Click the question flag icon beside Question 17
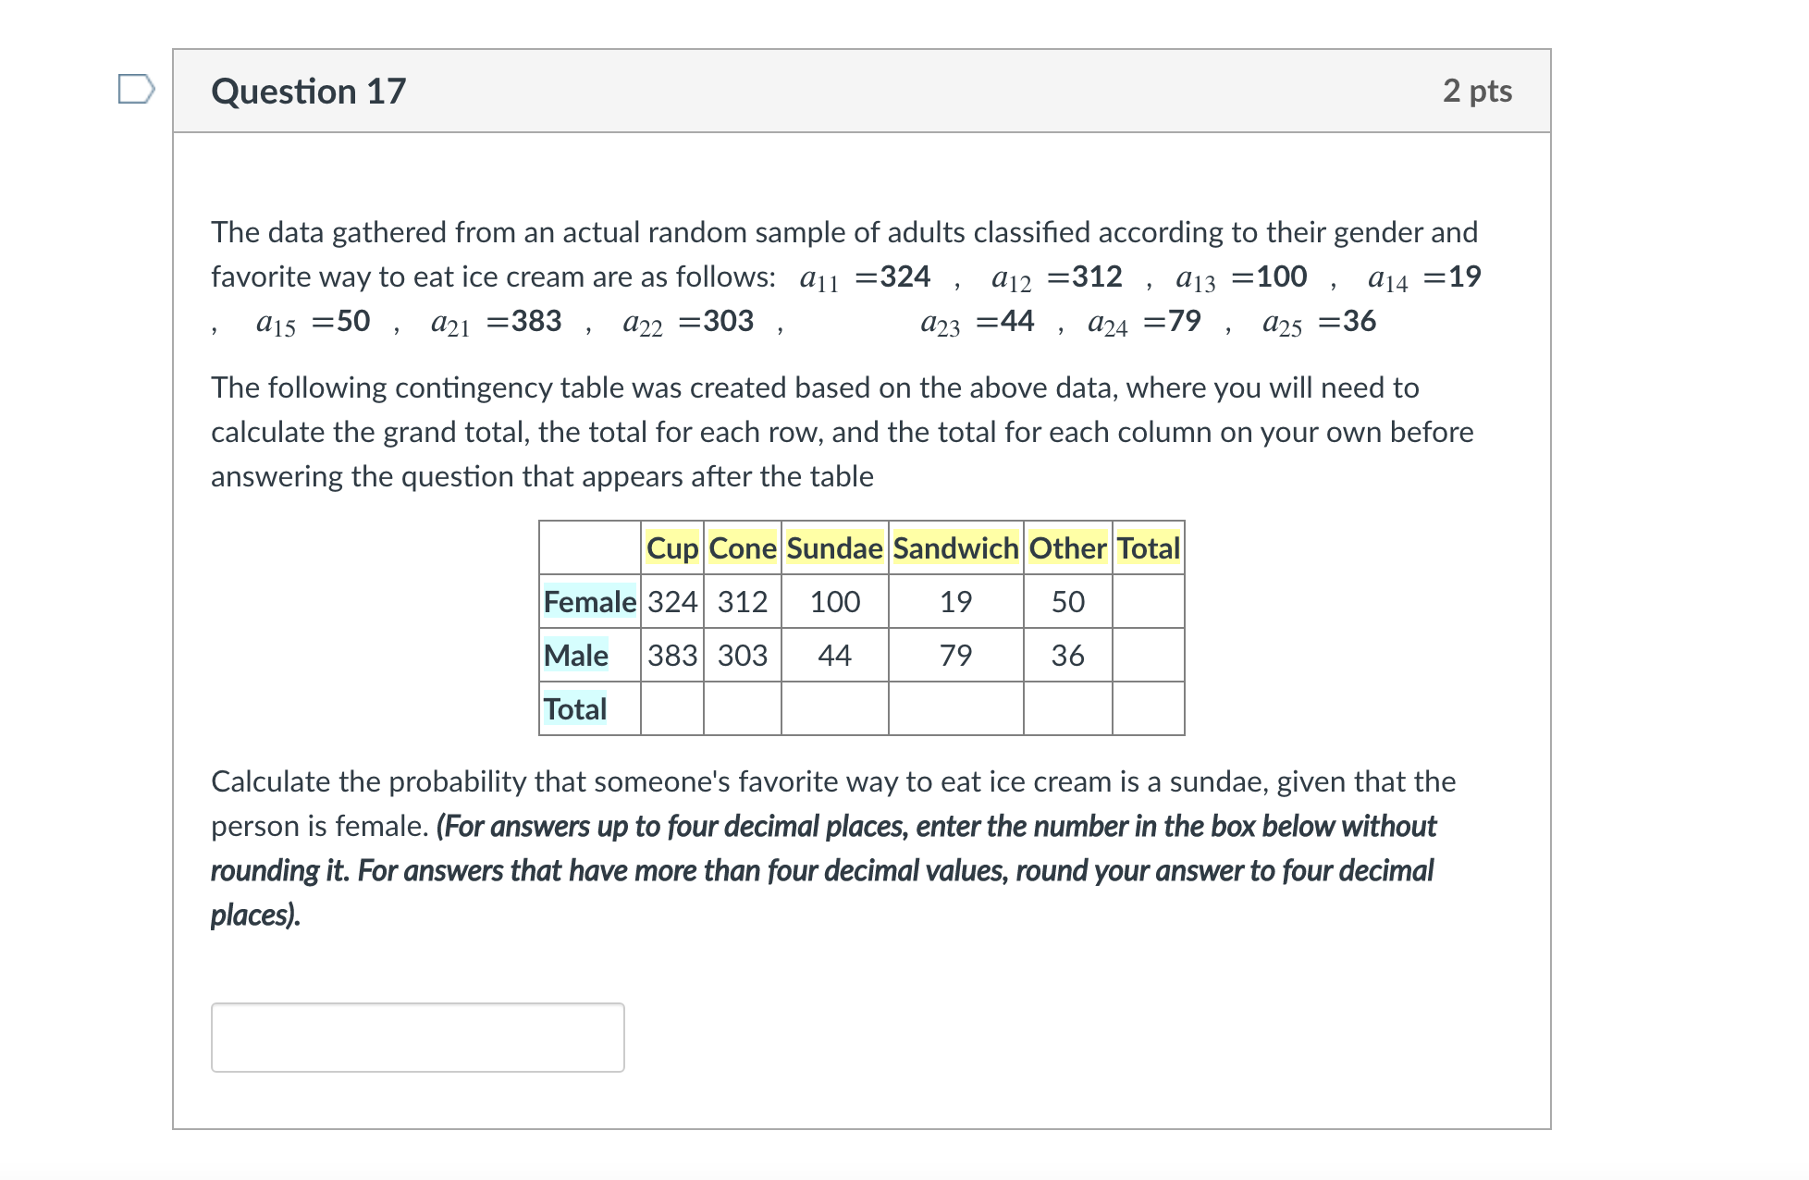This screenshot has width=1809, height=1180. tap(135, 86)
